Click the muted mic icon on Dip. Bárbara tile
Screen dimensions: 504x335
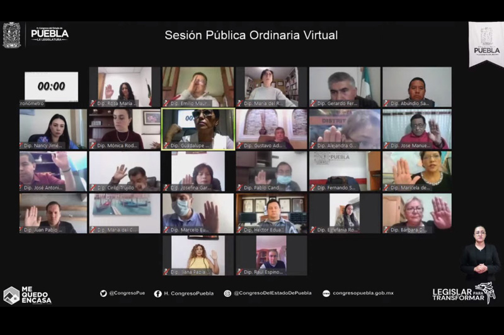[386, 229]
